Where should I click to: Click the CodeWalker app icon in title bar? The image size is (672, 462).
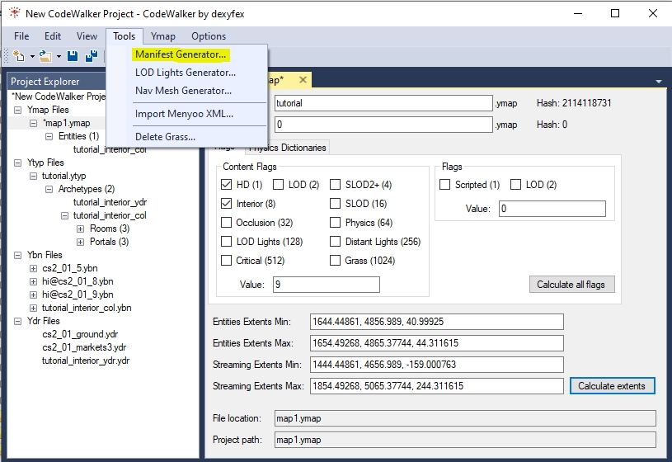(x=14, y=13)
